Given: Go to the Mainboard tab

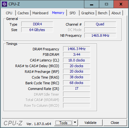Looking at the screenshot, I should 40,13.
